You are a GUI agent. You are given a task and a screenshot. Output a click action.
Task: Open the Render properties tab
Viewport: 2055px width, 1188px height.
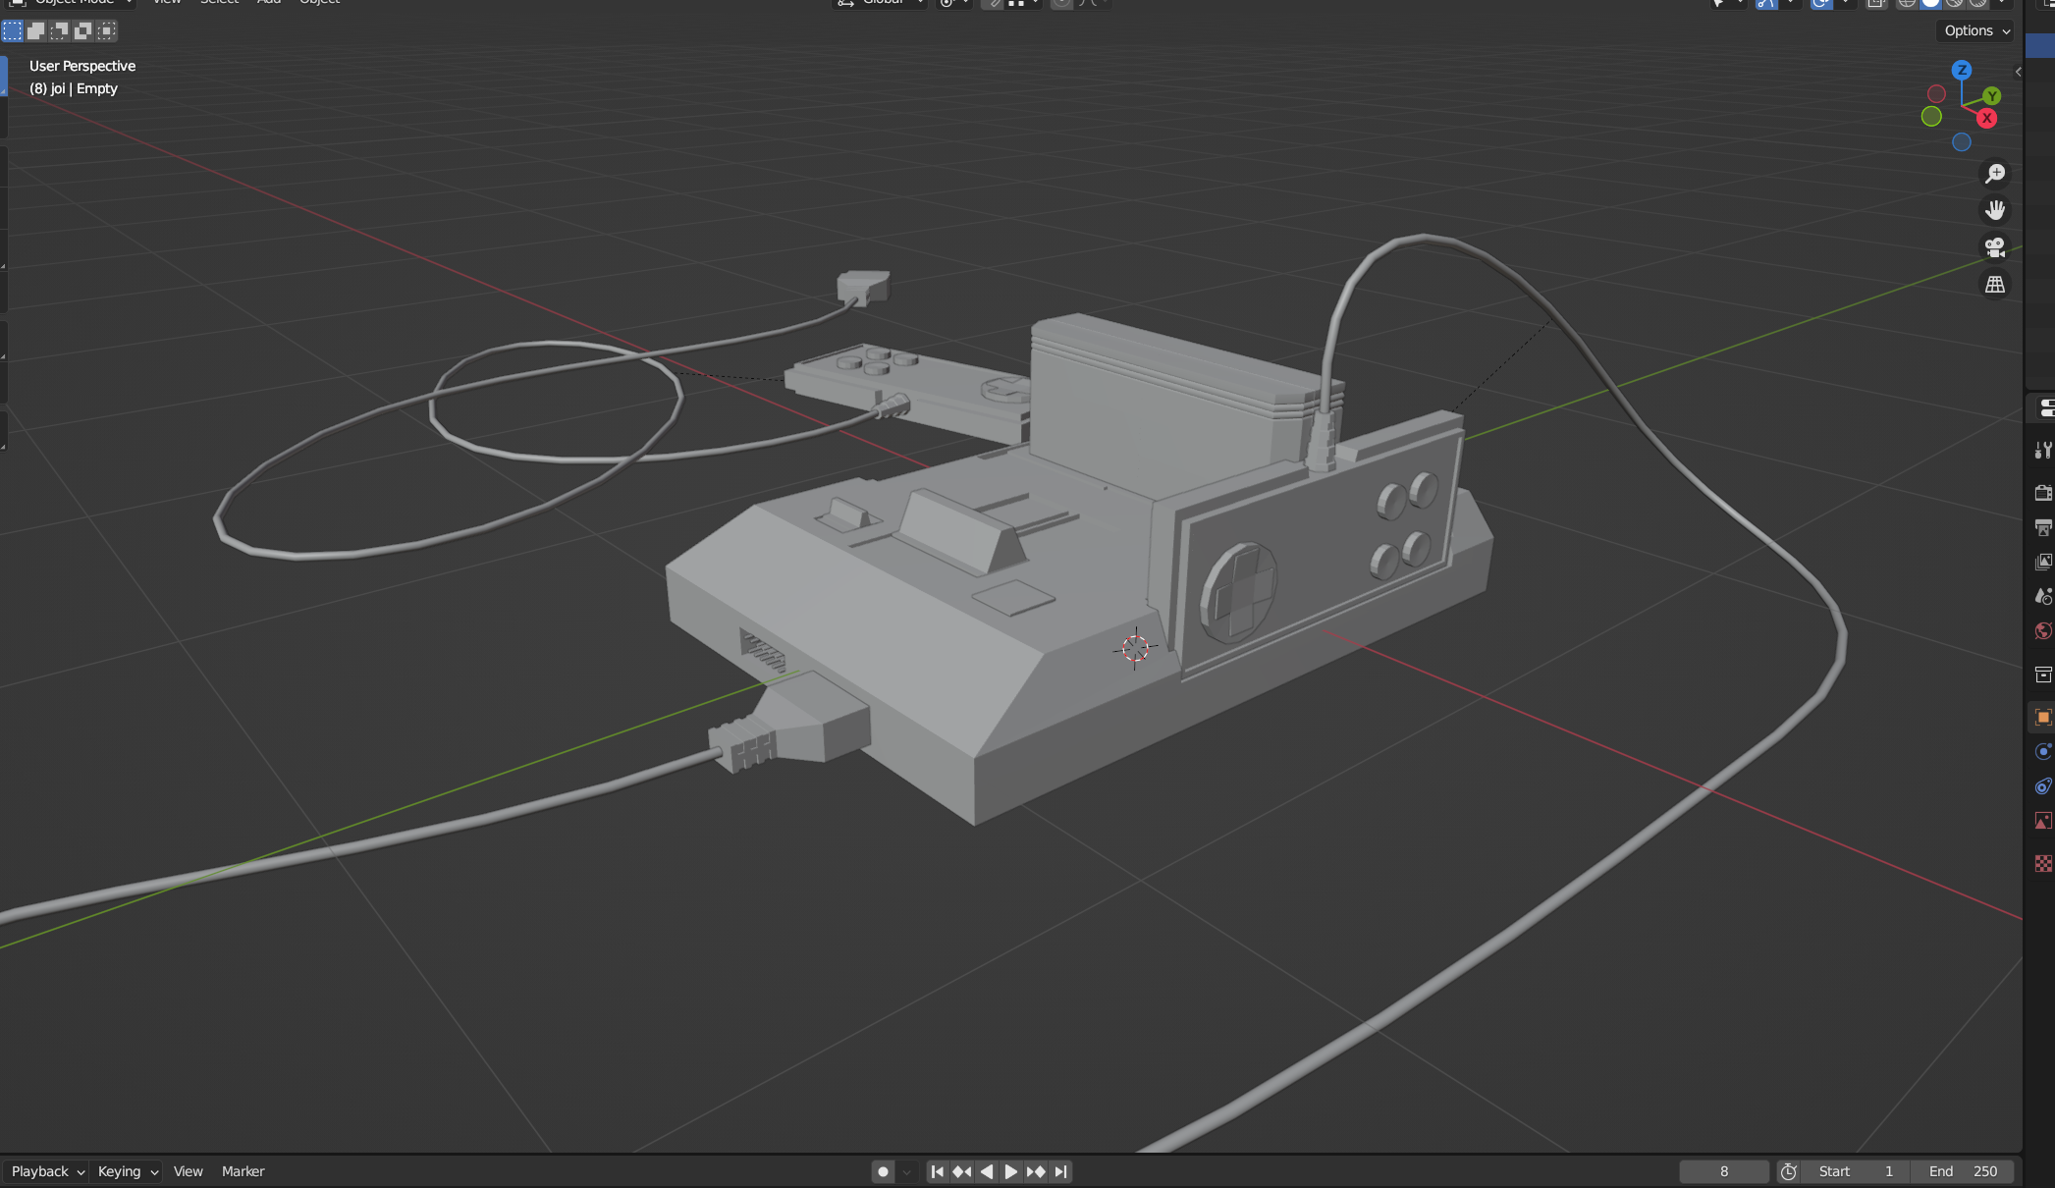[x=2042, y=493]
